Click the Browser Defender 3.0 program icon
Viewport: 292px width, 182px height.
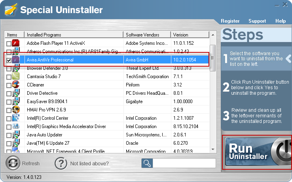[16, 68]
